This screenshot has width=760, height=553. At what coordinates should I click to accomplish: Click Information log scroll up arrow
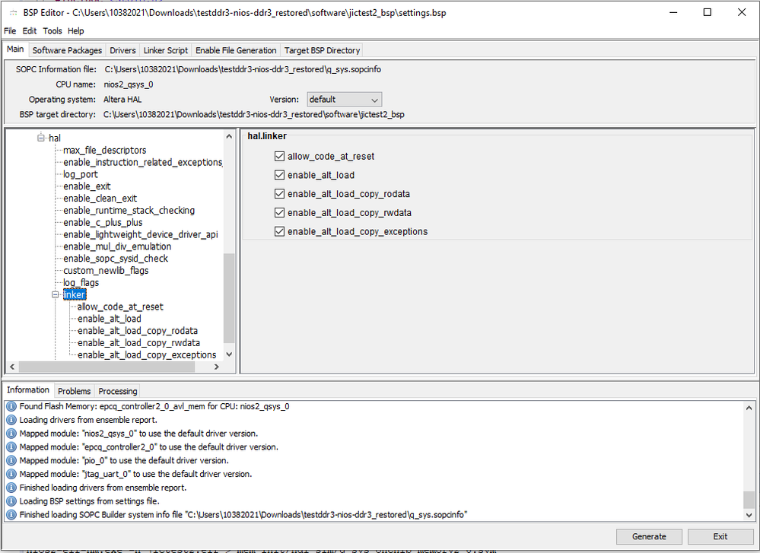[x=749, y=408]
